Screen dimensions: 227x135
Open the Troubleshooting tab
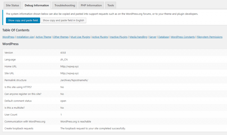click(65, 5)
